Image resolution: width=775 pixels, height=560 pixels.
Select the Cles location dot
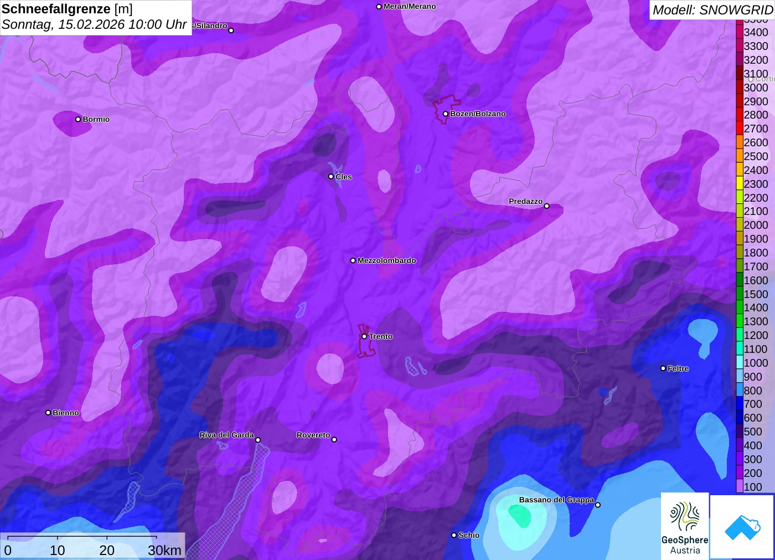click(x=331, y=177)
